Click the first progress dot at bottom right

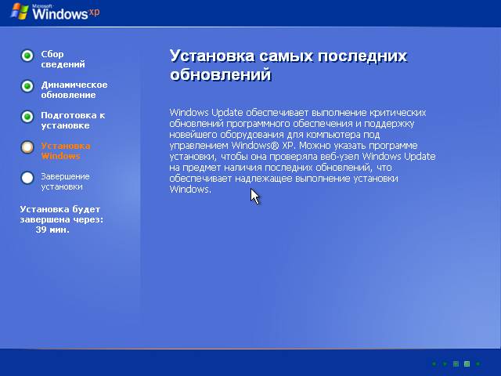tap(434, 363)
